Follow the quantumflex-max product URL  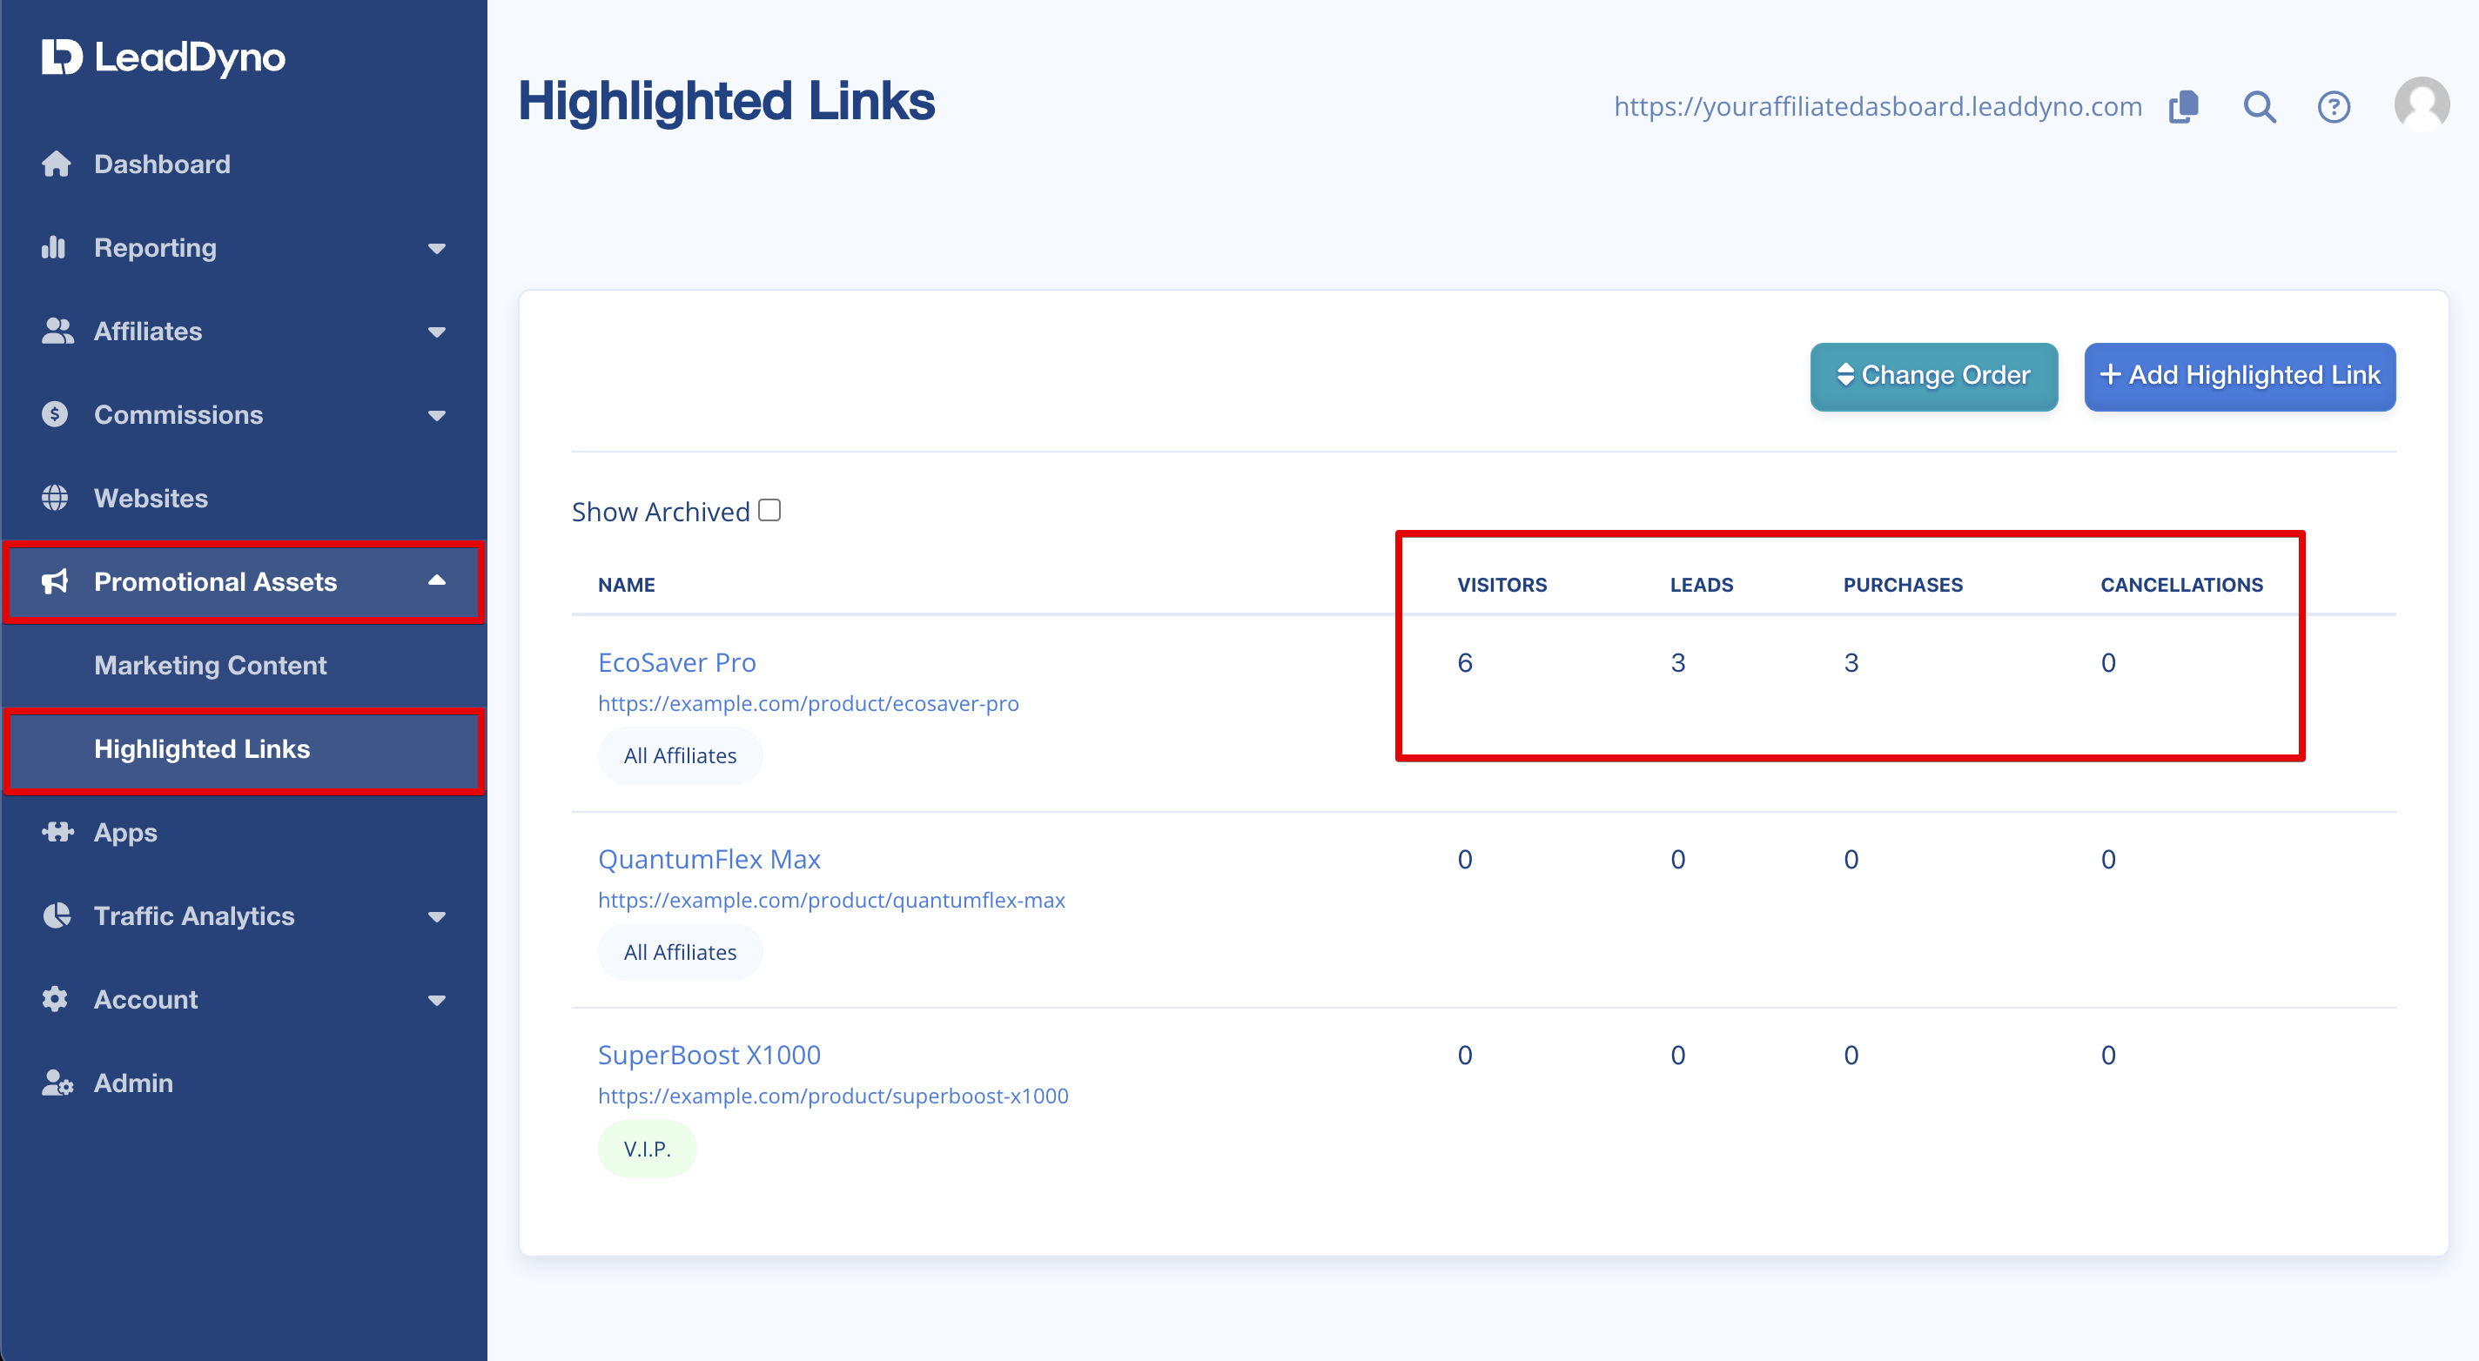(x=831, y=901)
